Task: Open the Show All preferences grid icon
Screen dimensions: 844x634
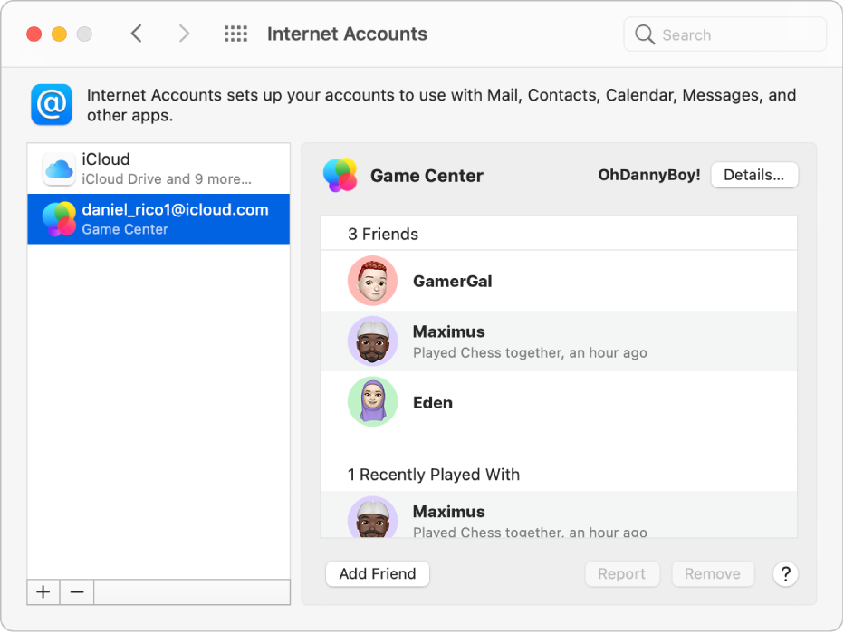Action: [x=235, y=34]
